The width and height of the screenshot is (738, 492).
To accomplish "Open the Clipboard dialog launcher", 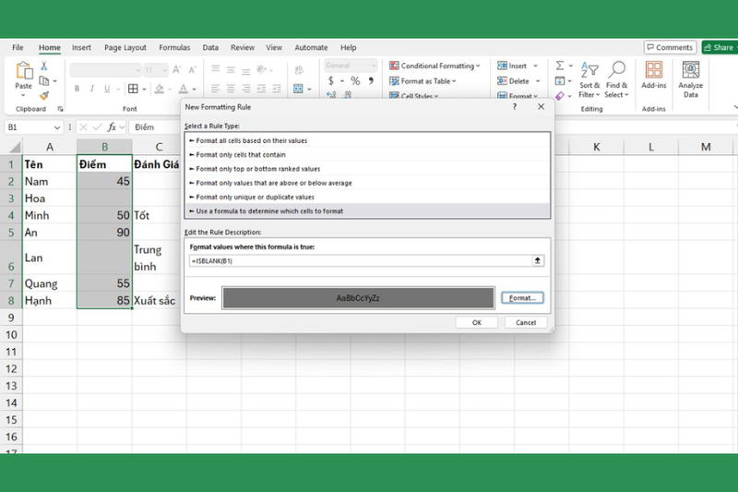I will point(60,109).
